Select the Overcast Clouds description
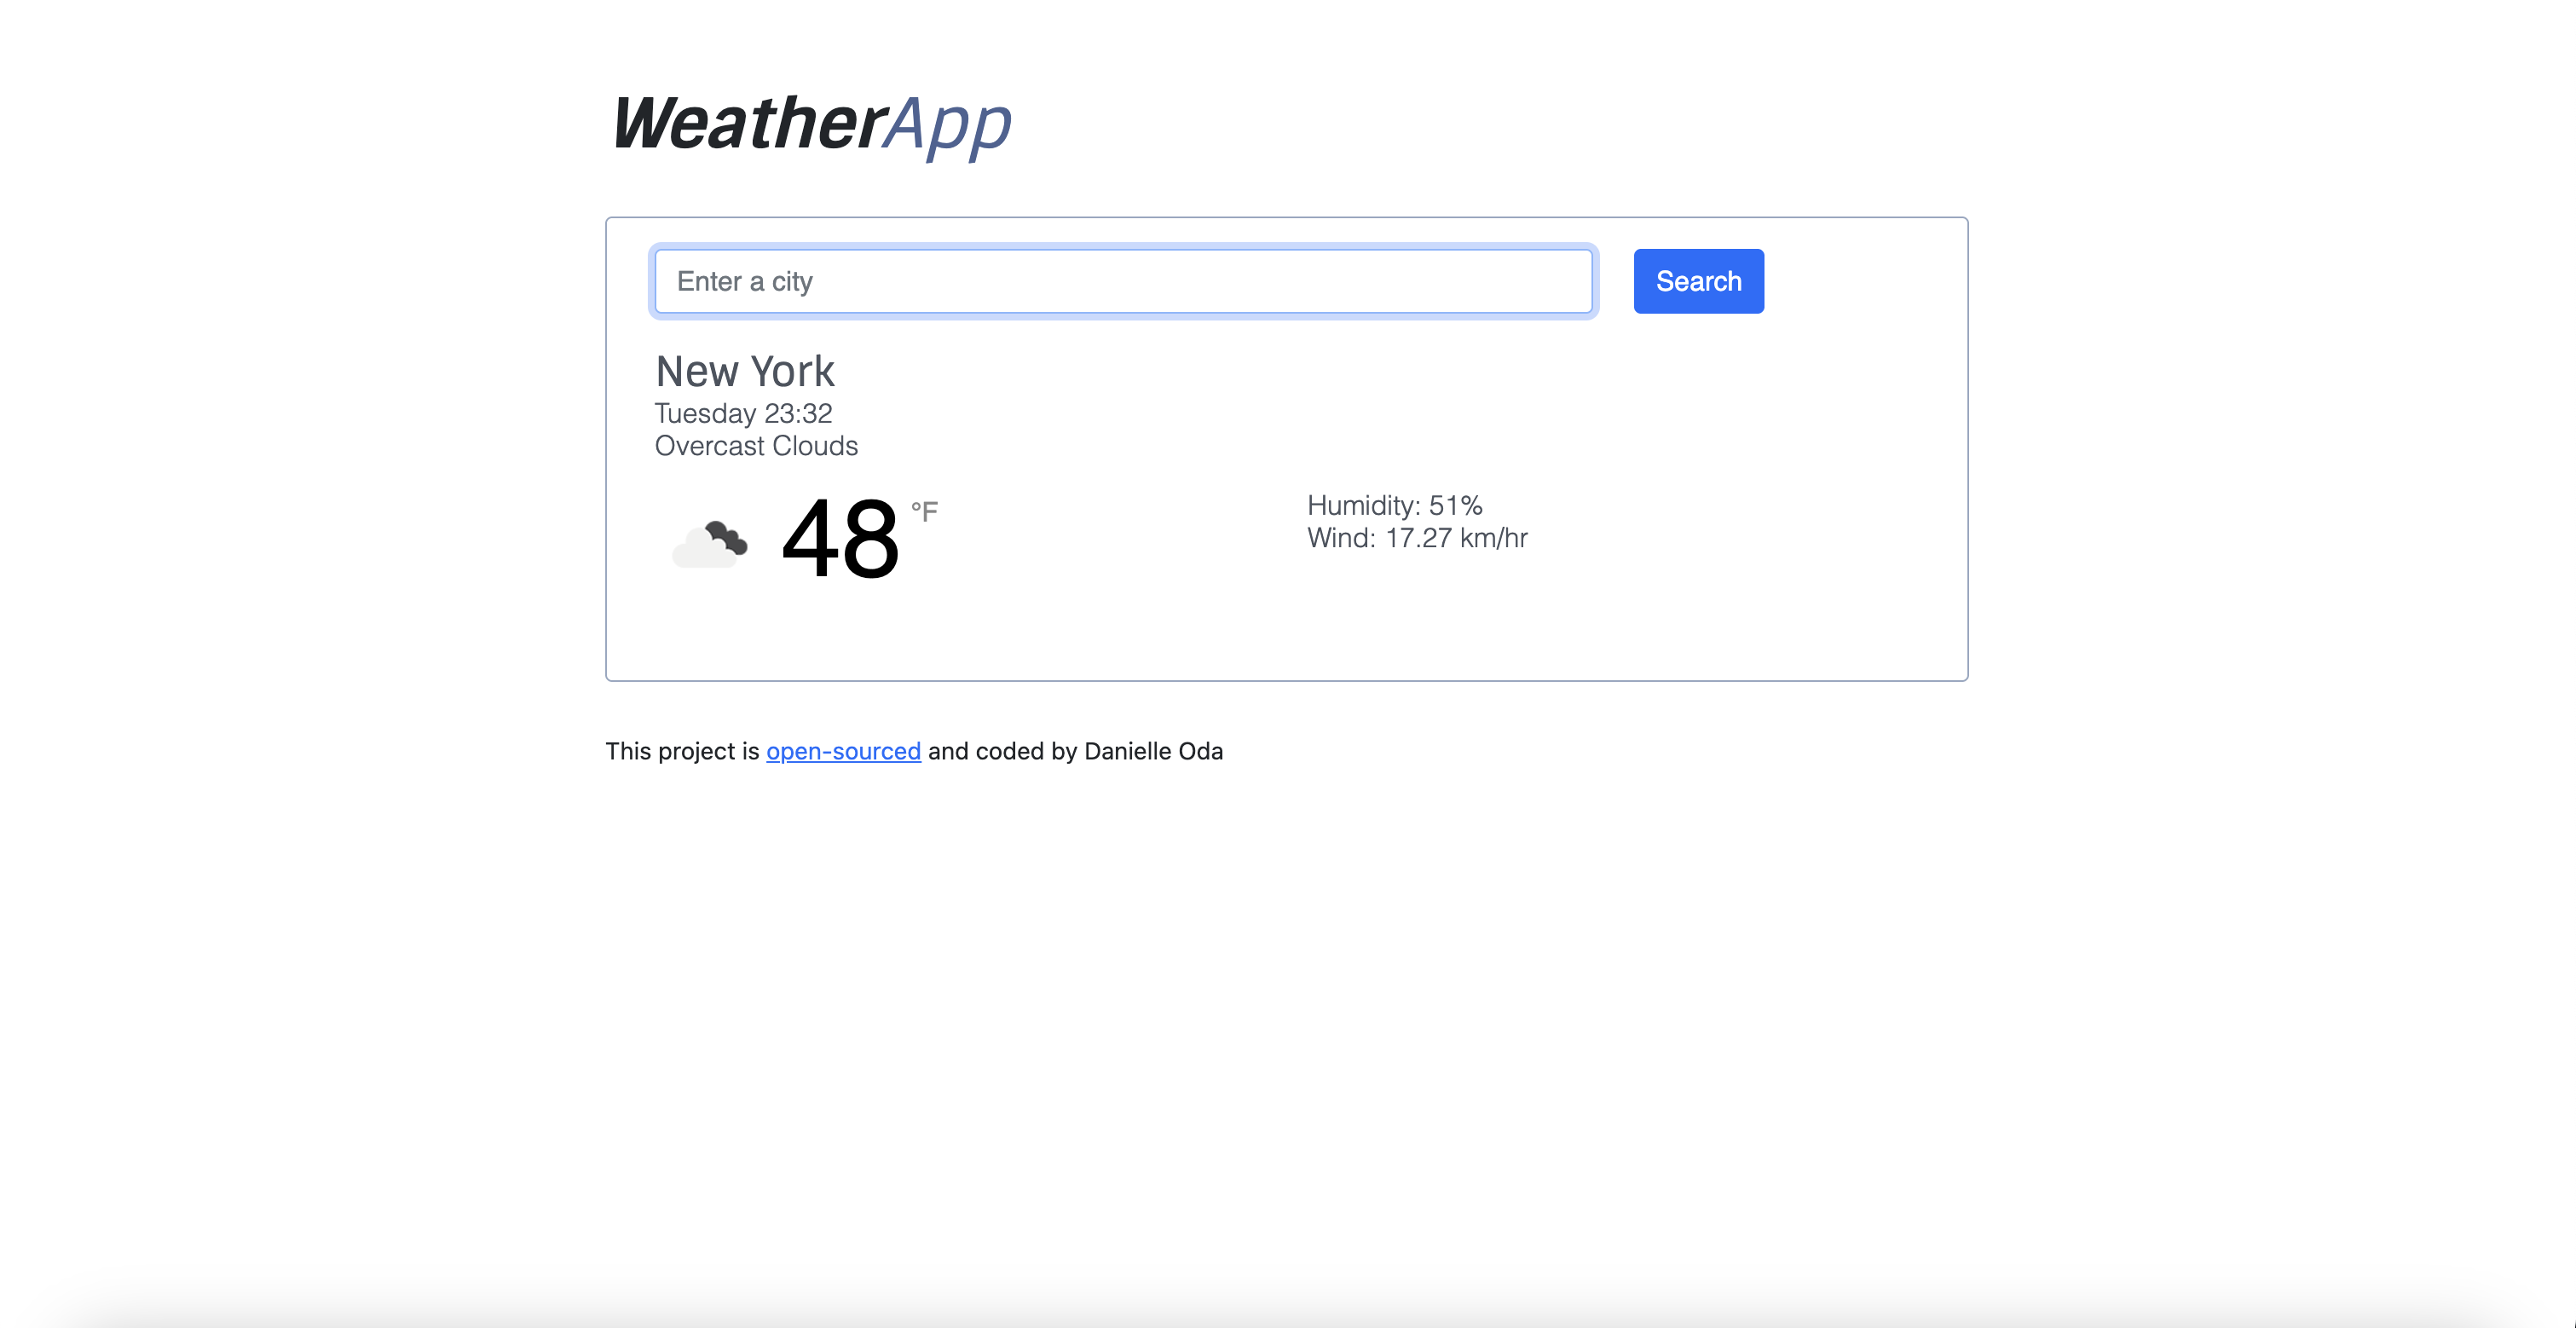Viewport: 2576px width, 1328px height. [756, 446]
